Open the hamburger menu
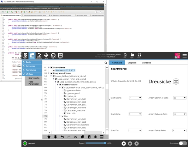 coord(184,56)
